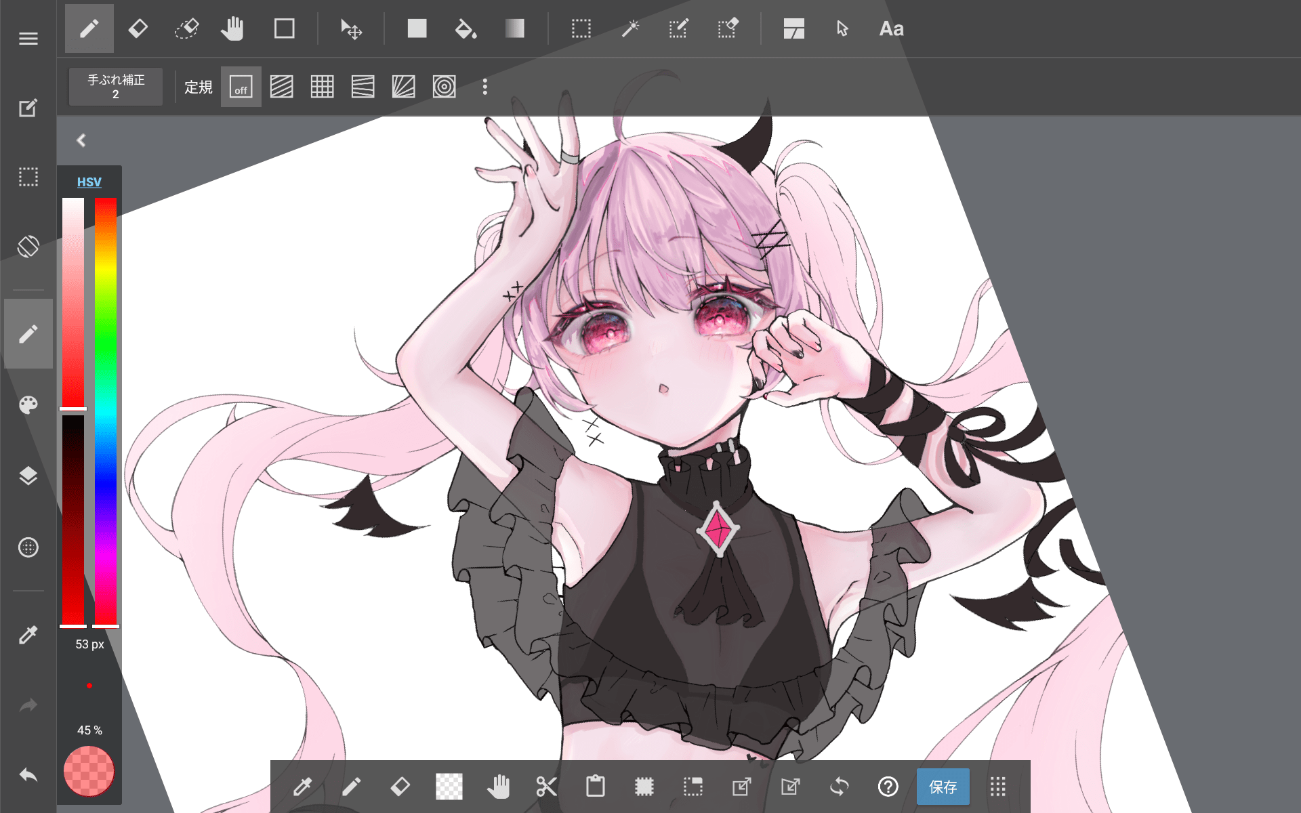Collapse the panel with back chevron
Image resolution: width=1301 pixels, height=813 pixels.
tap(81, 140)
